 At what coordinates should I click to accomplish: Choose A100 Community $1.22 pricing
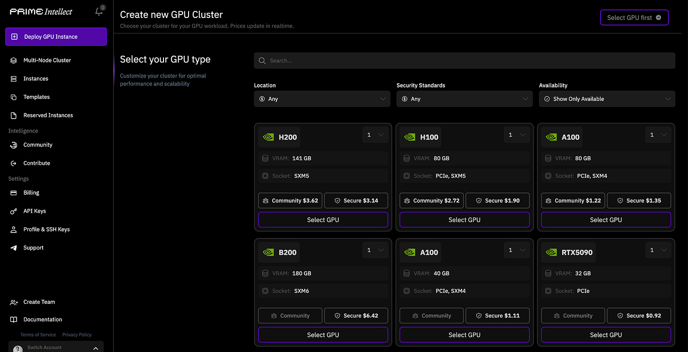(573, 200)
